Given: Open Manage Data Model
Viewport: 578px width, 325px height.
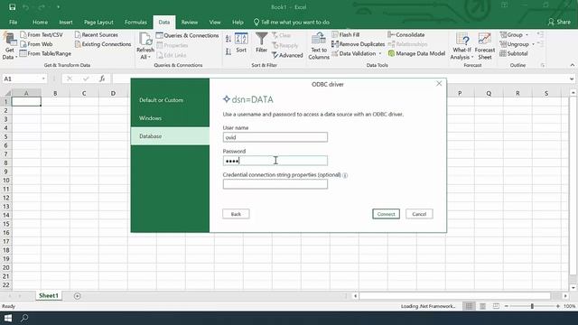Looking at the screenshot, I should (416, 53).
